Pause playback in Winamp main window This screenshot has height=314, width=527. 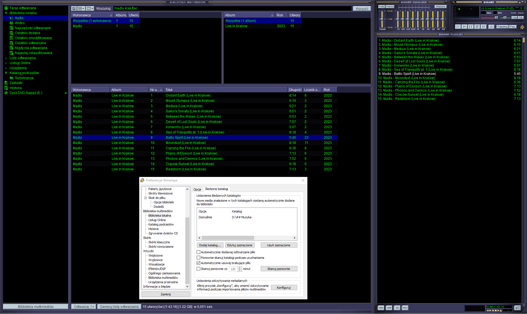(471, 27)
